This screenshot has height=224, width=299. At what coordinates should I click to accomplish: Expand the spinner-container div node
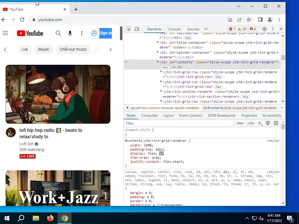pos(158,52)
